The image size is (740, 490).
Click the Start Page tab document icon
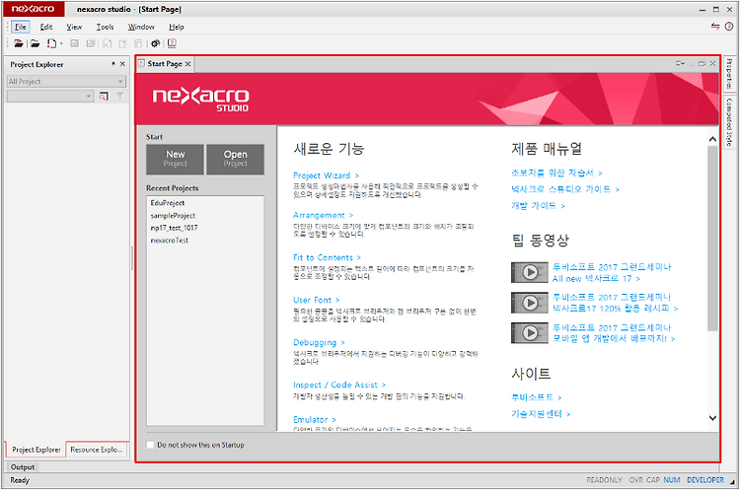141,63
